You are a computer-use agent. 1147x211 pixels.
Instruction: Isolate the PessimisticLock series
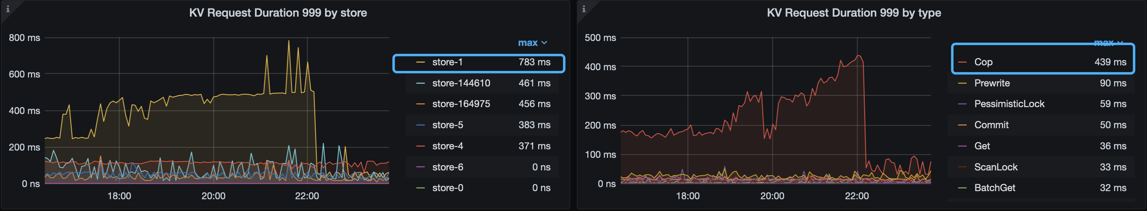pyautogui.click(x=1009, y=104)
